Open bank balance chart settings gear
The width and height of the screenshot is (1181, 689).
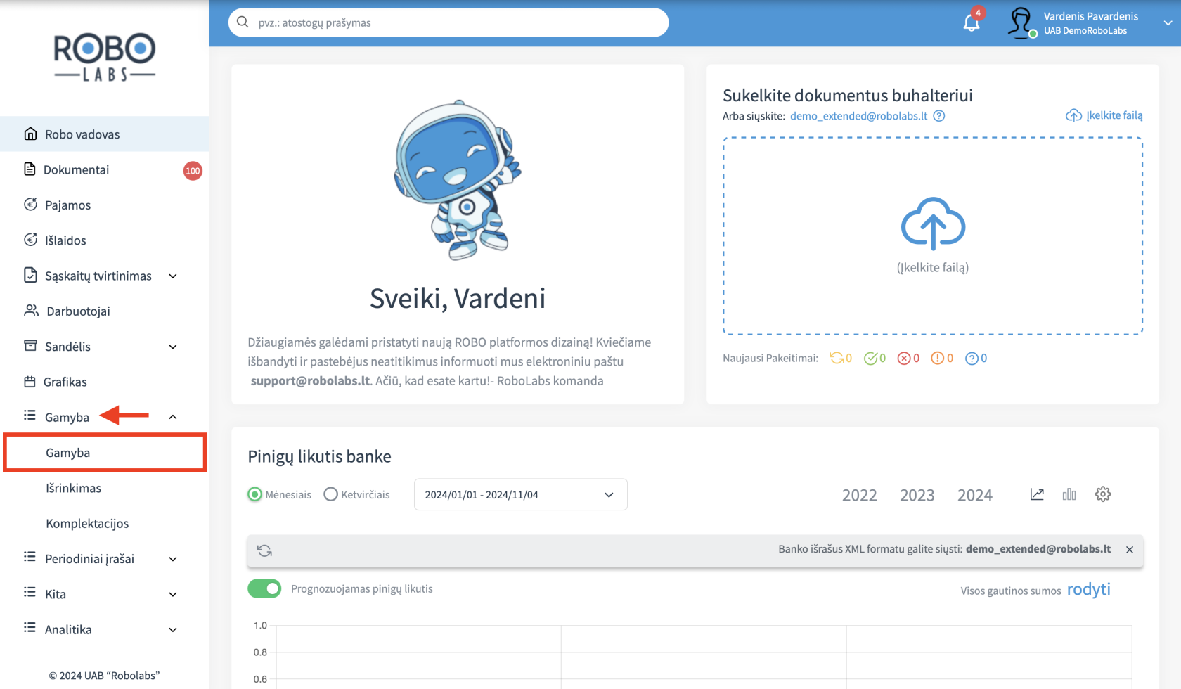pos(1103,494)
